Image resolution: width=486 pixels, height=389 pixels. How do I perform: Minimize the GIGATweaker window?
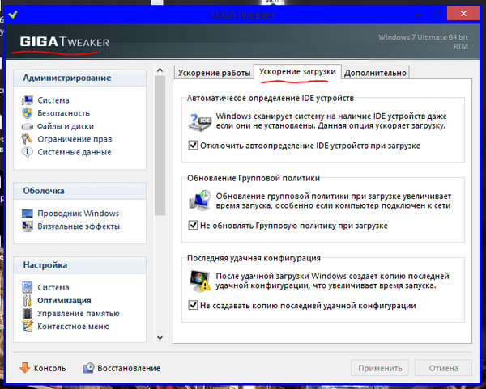tap(419, 14)
